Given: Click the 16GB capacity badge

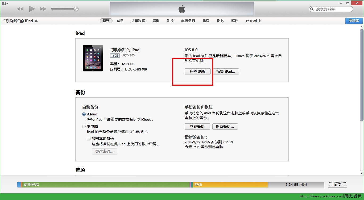Looking at the screenshot, I should pos(115,56).
